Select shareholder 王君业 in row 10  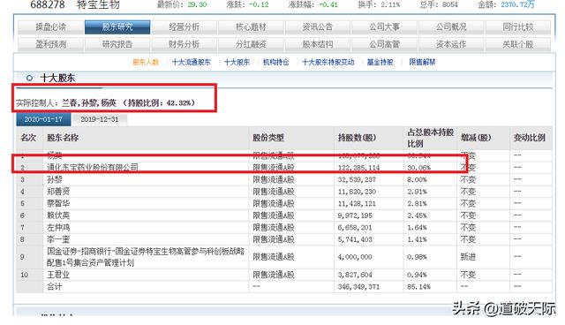pyautogui.click(x=58, y=275)
